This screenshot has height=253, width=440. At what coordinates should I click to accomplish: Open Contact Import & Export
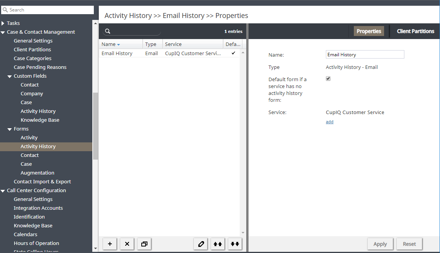43,182
